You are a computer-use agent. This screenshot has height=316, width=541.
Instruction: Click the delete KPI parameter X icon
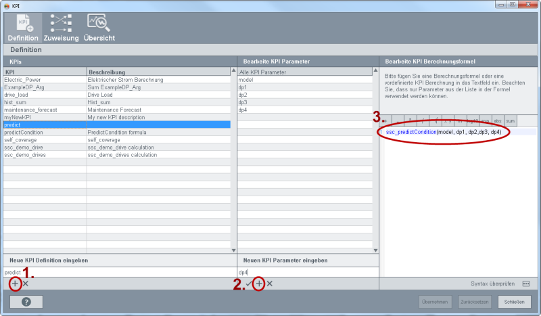tap(269, 284)
